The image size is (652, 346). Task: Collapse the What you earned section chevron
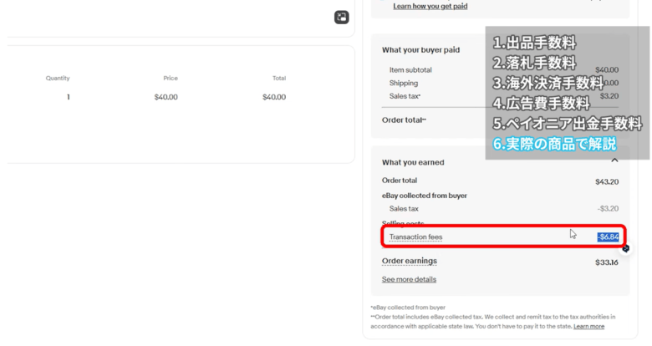pyautogui.click(x=614, y=160)
